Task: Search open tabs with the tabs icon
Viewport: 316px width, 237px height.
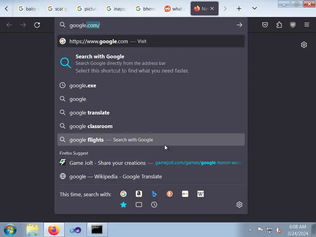Action: pyautogui.click(x=139, y=205)
